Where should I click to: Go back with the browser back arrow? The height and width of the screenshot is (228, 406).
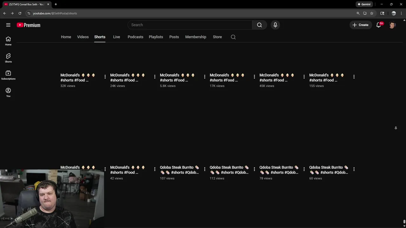(4, 13)
